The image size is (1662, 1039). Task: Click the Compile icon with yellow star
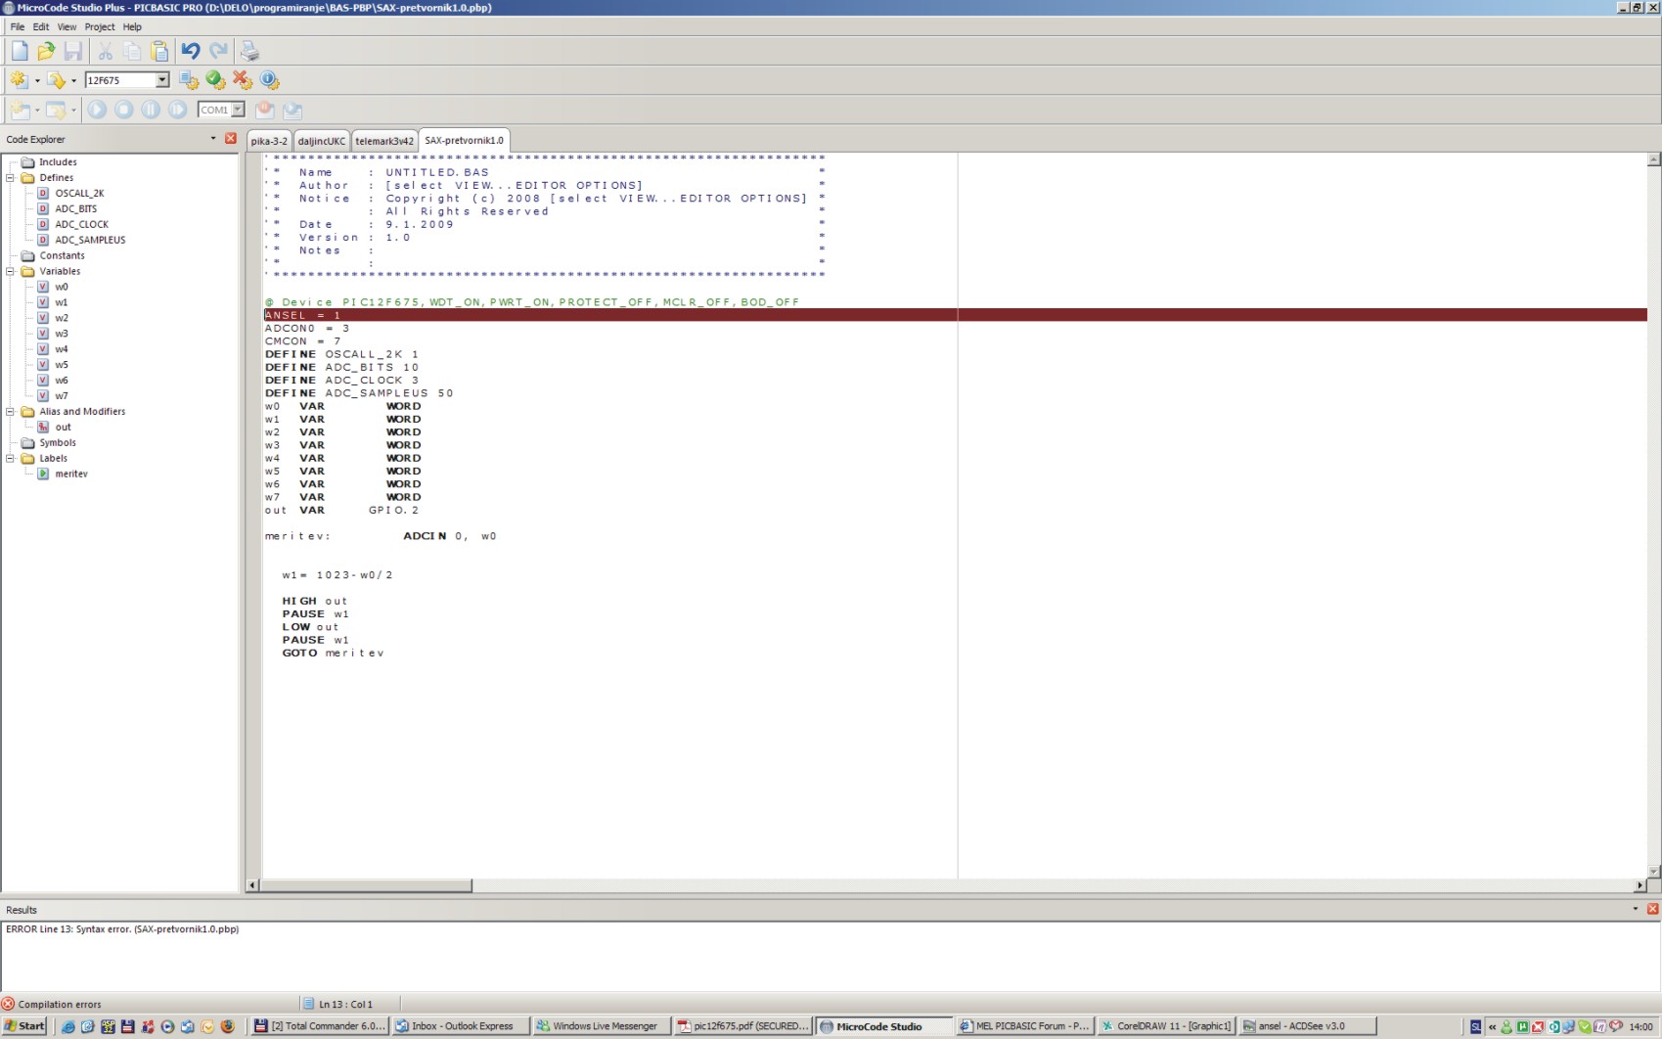(x=19, y=80)
